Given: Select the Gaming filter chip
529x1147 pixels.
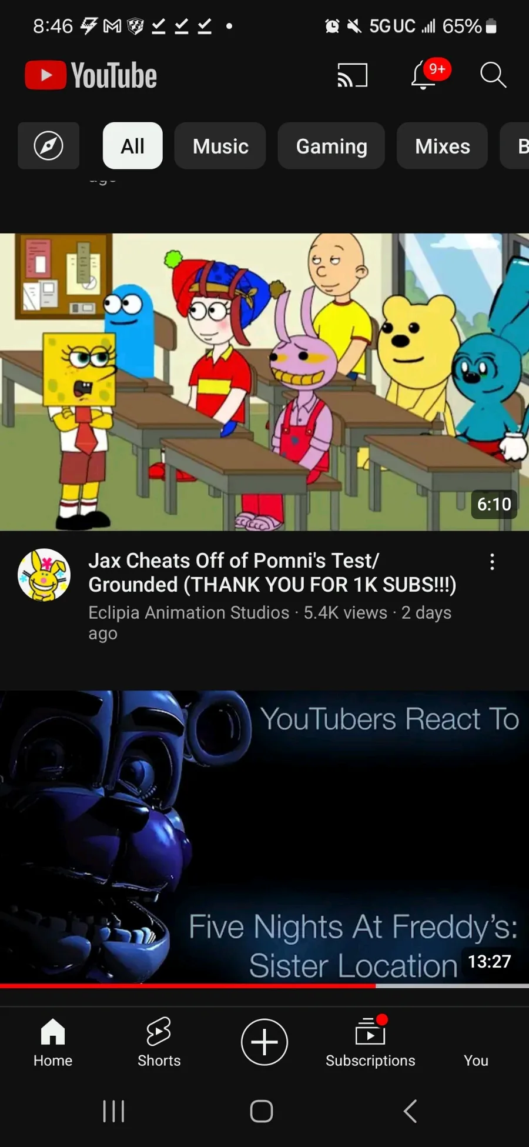Looking at the screenshot, I should pyautogui.click(x=332, y=146).
